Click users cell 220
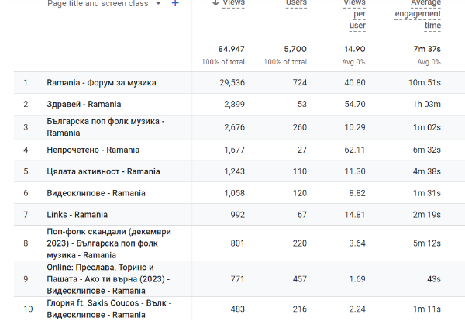465x335 pixels. (299, 243)
